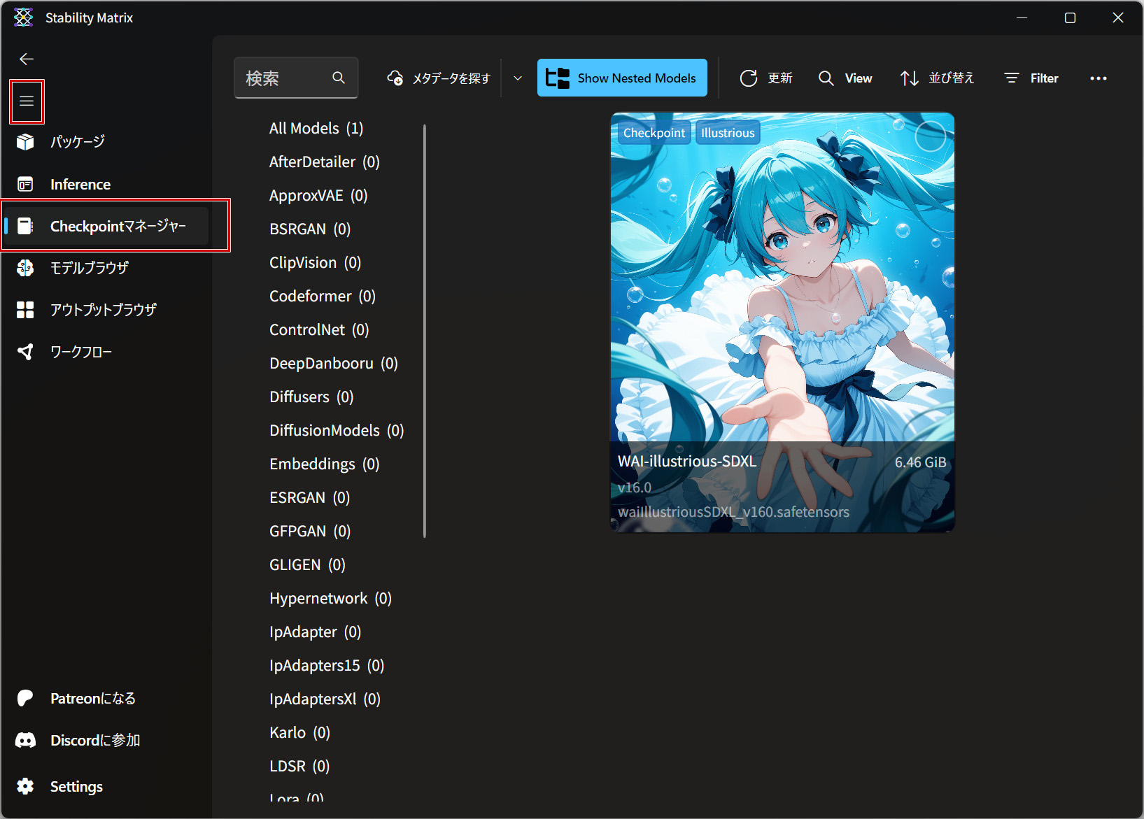Open the モデルブラウザ (Model Browser)

coord(89,268)
